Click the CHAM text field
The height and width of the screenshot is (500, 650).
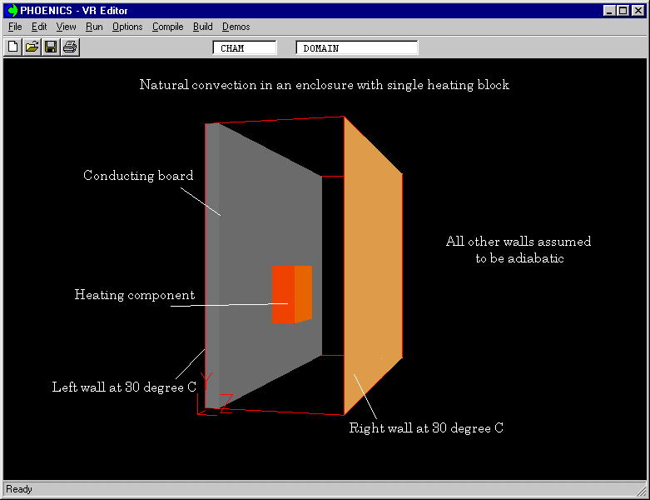[x=245, y=48]
